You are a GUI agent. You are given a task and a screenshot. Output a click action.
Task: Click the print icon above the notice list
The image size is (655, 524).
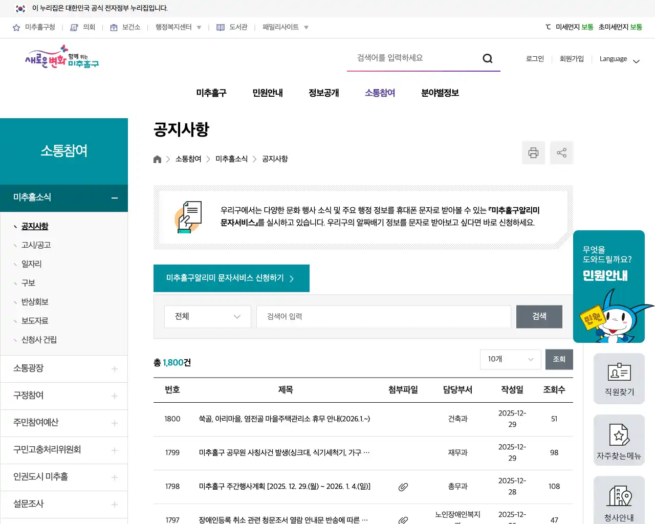[x=533, y=152]
